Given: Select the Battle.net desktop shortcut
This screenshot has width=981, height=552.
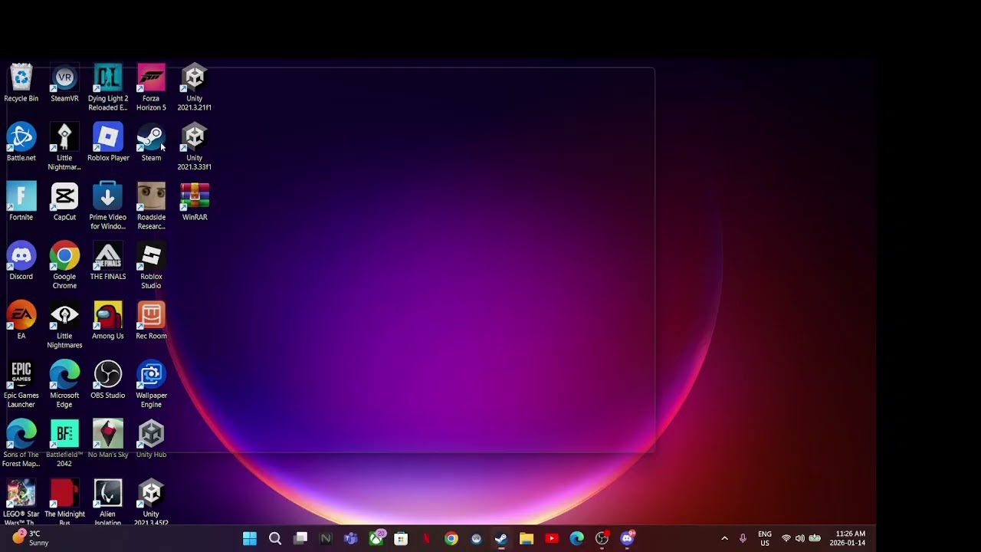Looking at the screenshot, I should pyautogui.click(x=21, y=143).
